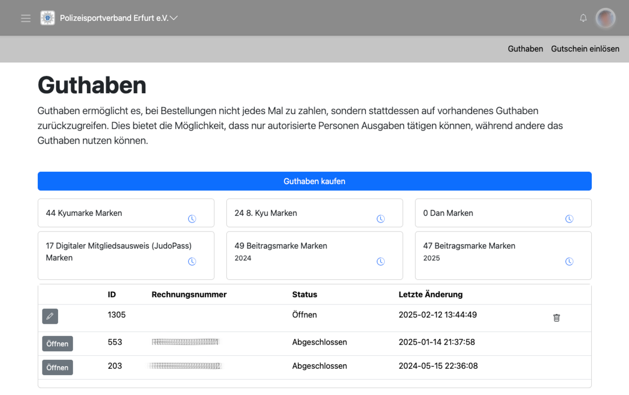Show history clock for Beitragsmarke 2025

click(569, 261)
